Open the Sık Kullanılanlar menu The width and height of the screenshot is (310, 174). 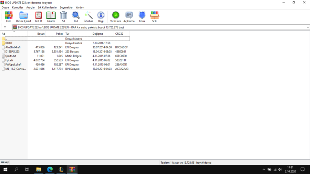click(47, 8)
